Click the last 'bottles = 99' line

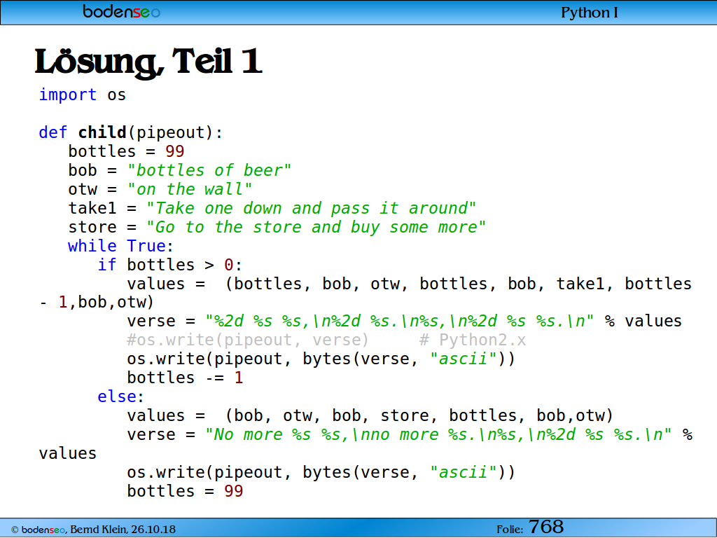click(x=185, y=491)
